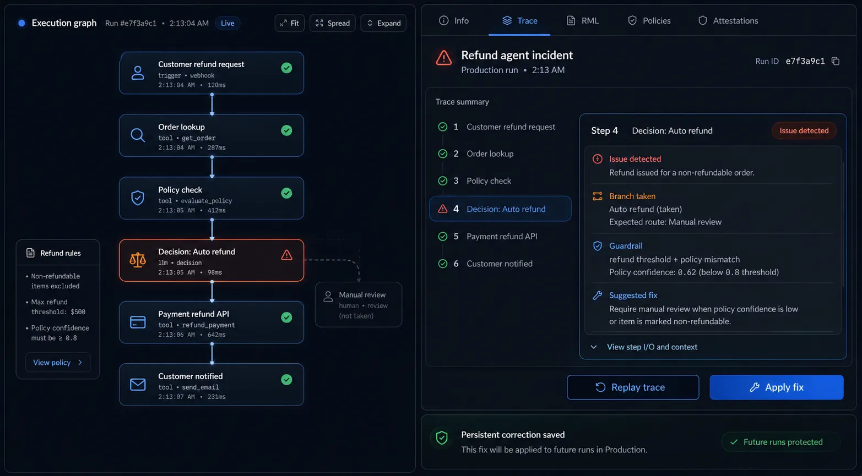The height and width of the screenshot is (476, 862).
Task: Expand View step I/O and context
Action: [644, 347]
